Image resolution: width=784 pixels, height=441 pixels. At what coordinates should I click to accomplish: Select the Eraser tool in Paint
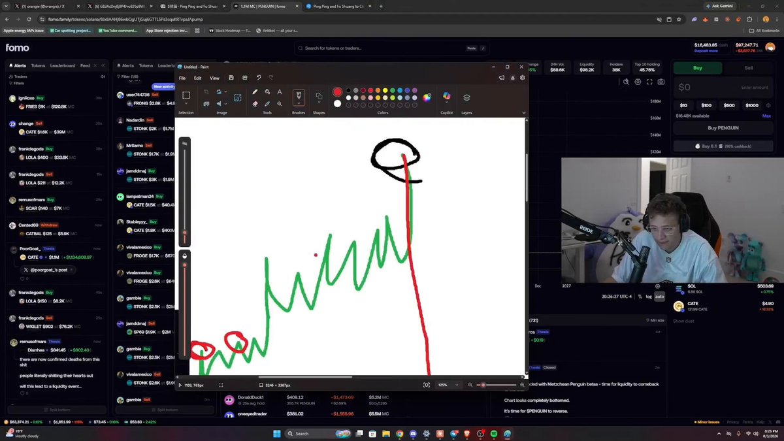pyautogui.click(x=255, y=104)
